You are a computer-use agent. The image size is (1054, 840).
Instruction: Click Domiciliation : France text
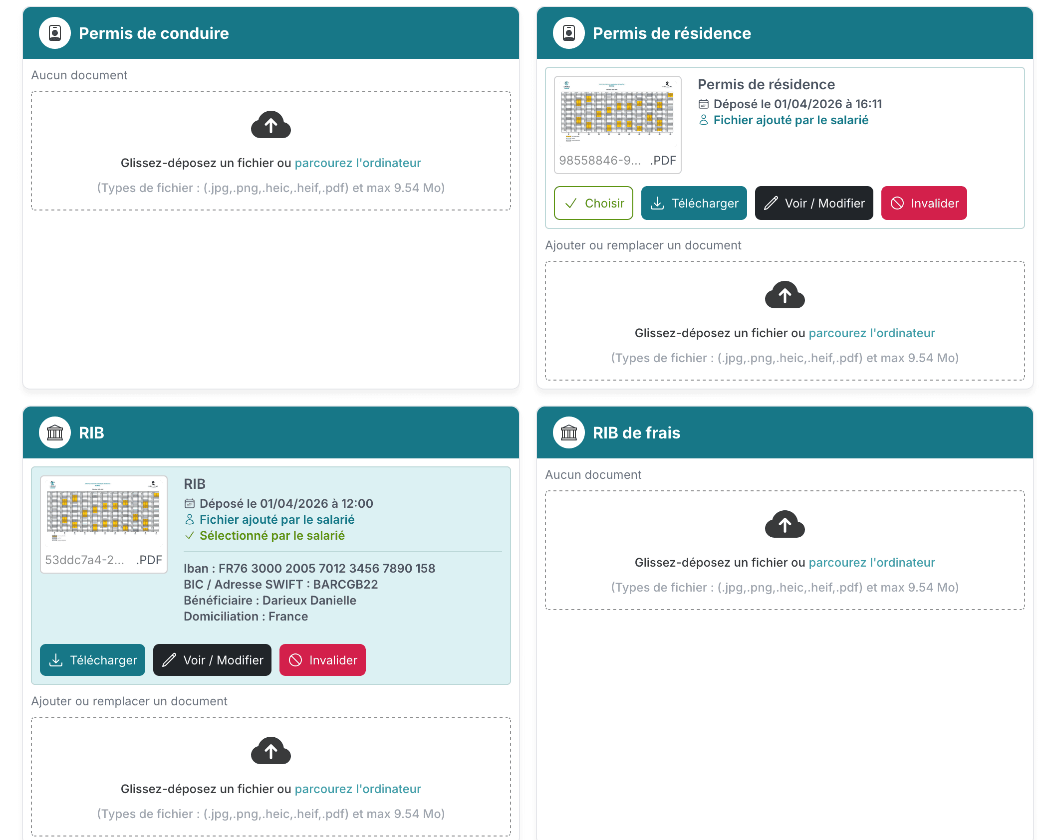(246, 617)
